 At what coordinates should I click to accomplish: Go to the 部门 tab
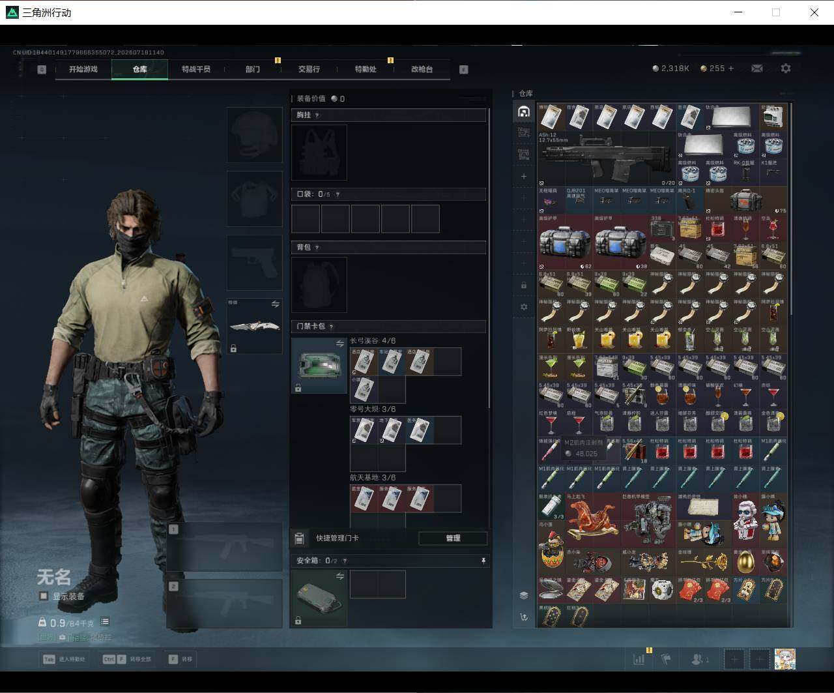click(x=253, y=69)
